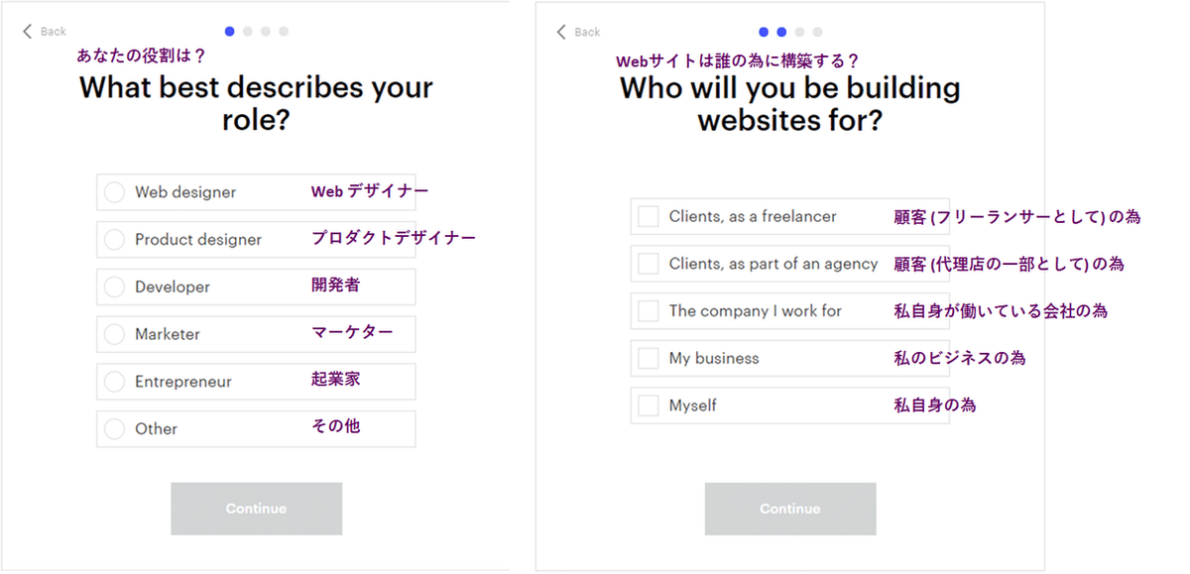Select the Entrepreneur radio button

pos(115,382)
